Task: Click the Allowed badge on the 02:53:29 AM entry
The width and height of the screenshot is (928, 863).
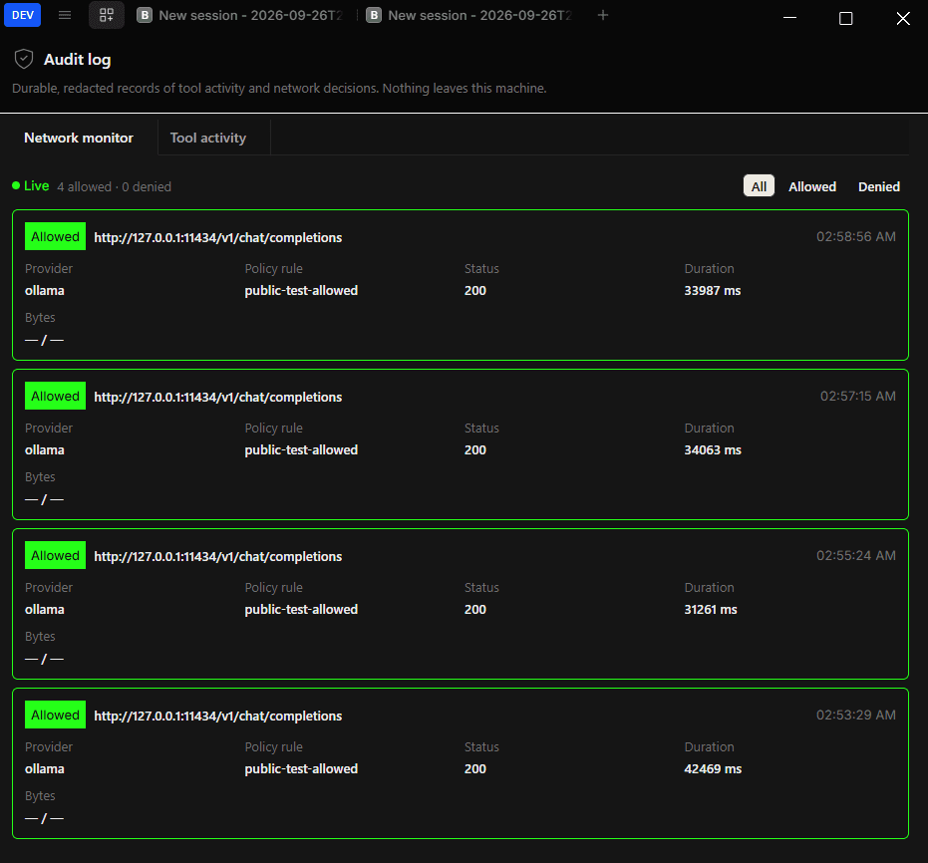Action: (x=55, y=716)
